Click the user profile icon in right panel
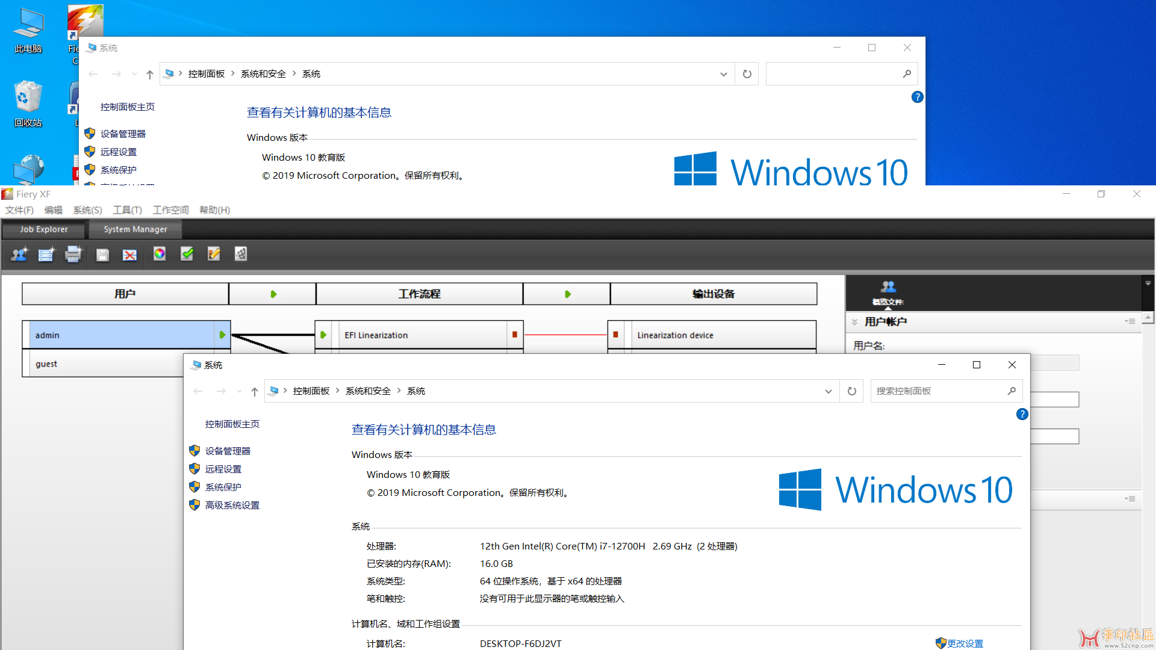Screen dimensions: 1156x650 click(x=888, y=293)
